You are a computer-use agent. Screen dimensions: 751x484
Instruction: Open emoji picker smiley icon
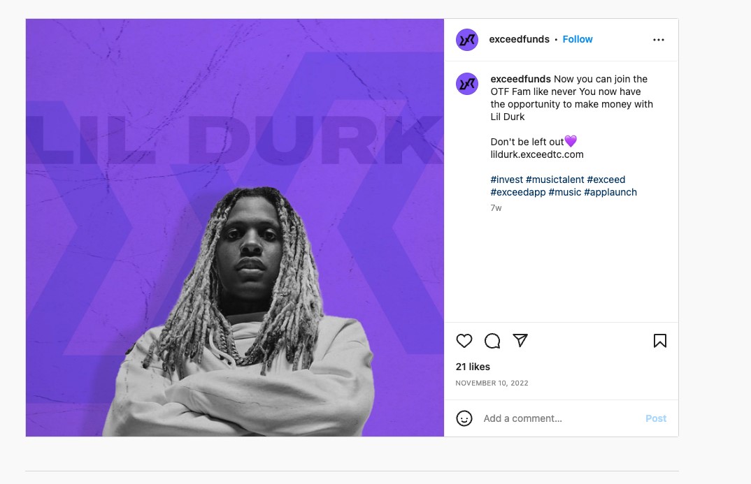pos(464,418)
